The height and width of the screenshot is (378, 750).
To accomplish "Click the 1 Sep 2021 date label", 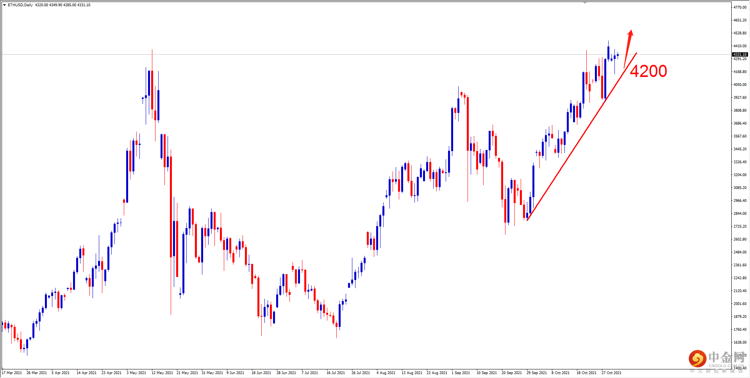I will pos(461,373).
